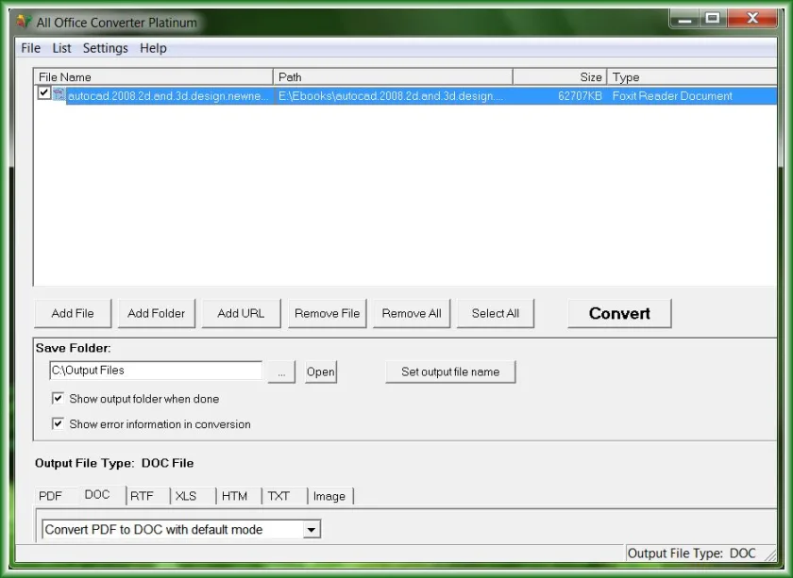Image resolution: width=793 pixels, height=578 pixels.
Task: Click the Add URL button
Action: (241, 313)
